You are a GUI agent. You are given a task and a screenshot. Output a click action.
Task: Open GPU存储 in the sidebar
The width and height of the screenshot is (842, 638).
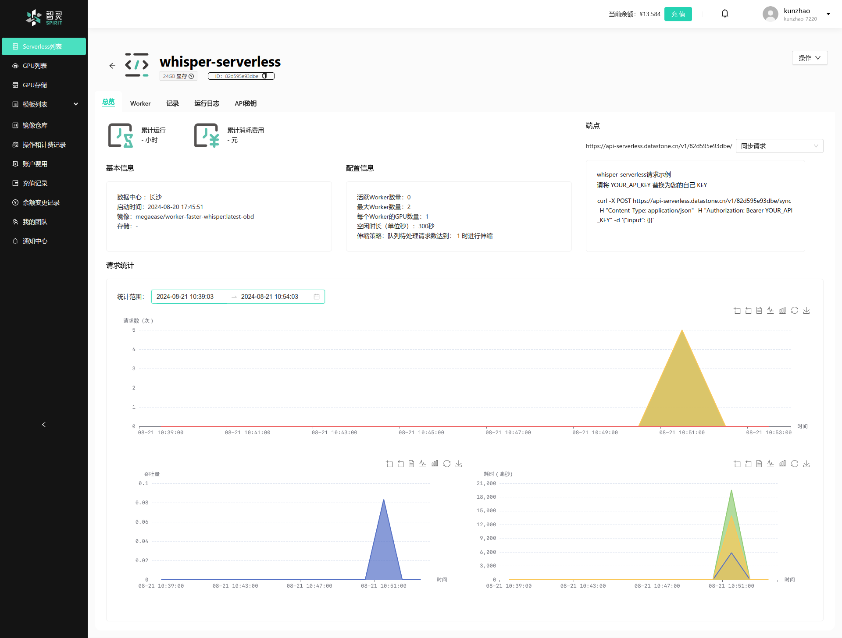[x=44, y=85]
